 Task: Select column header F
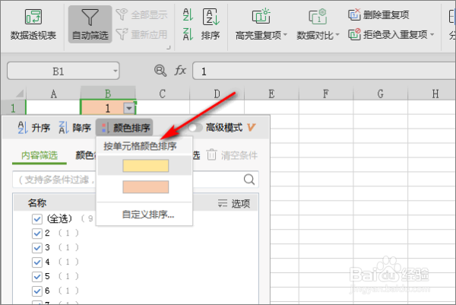[x=326, y=94]
